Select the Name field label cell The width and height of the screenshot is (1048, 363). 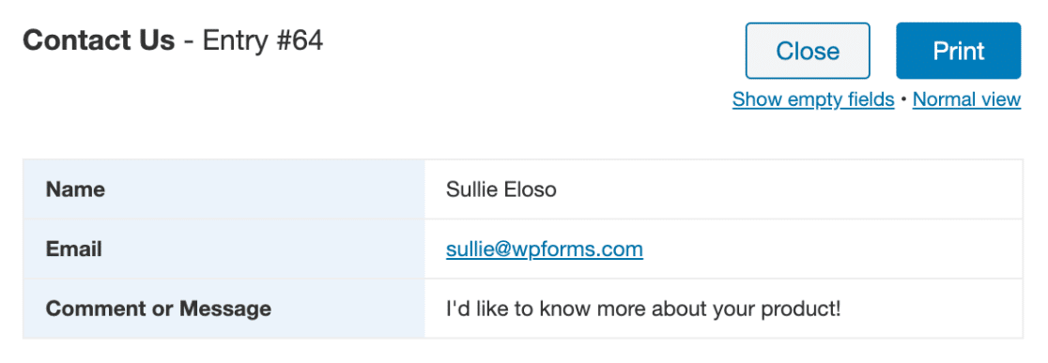(x=223, y=189)
